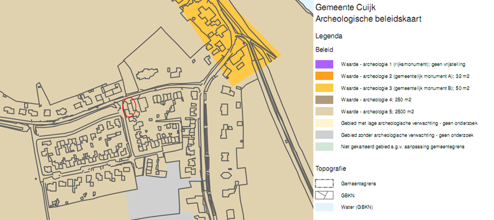Screen dimensions: 494x220
Task: Click the hexagonal building outline on the map
Action: pos(226,175)
